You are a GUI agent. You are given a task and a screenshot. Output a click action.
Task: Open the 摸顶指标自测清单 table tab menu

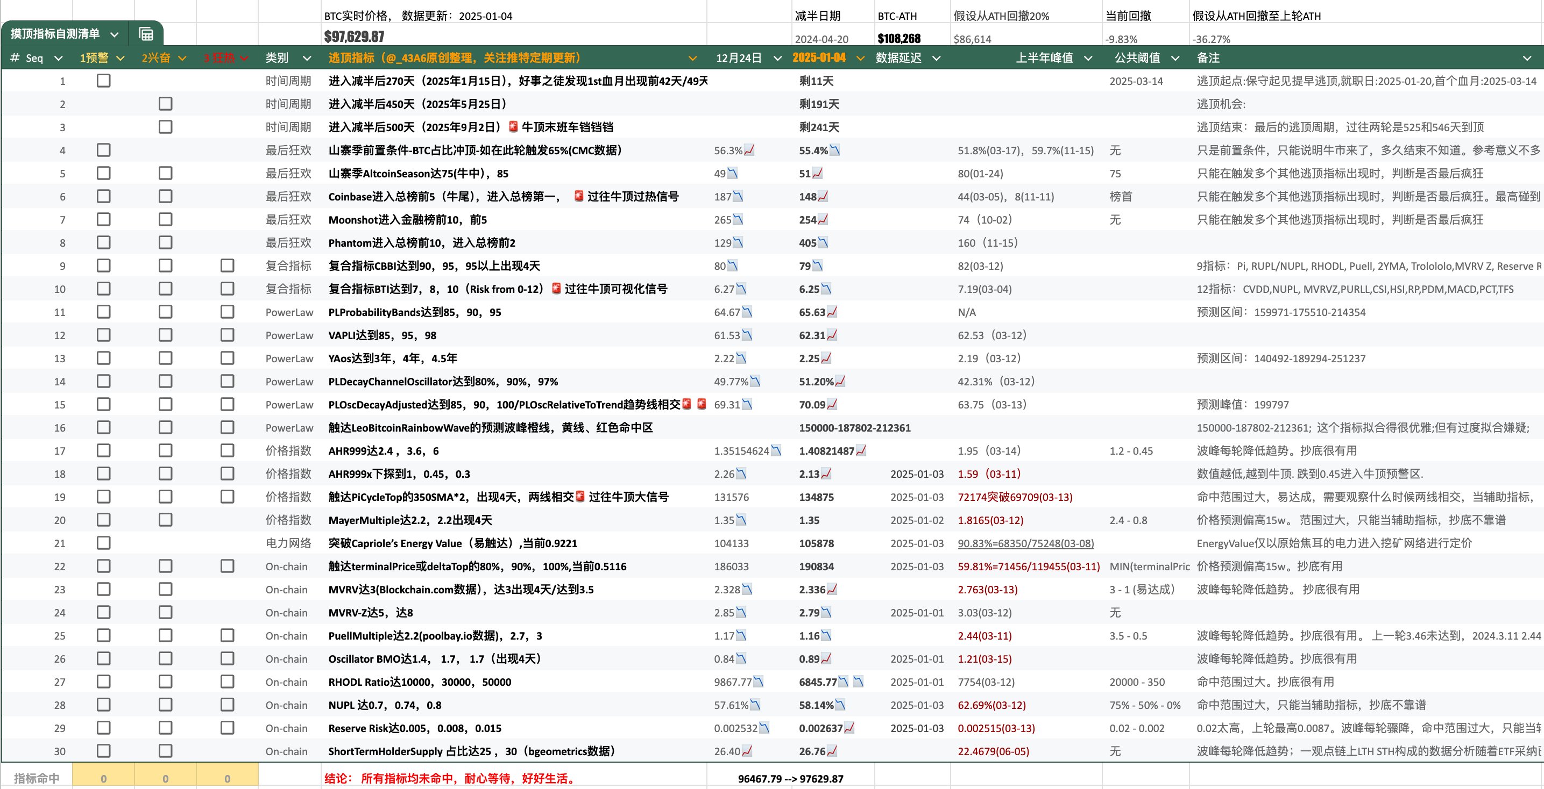115,34
